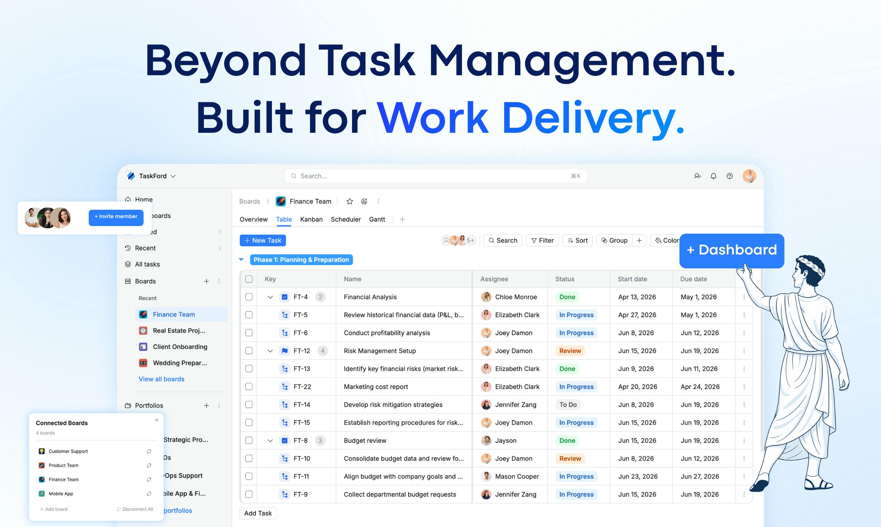The image size is (881, 527).
Task: Check the FT-9 row checkbox
Action: 249,494
